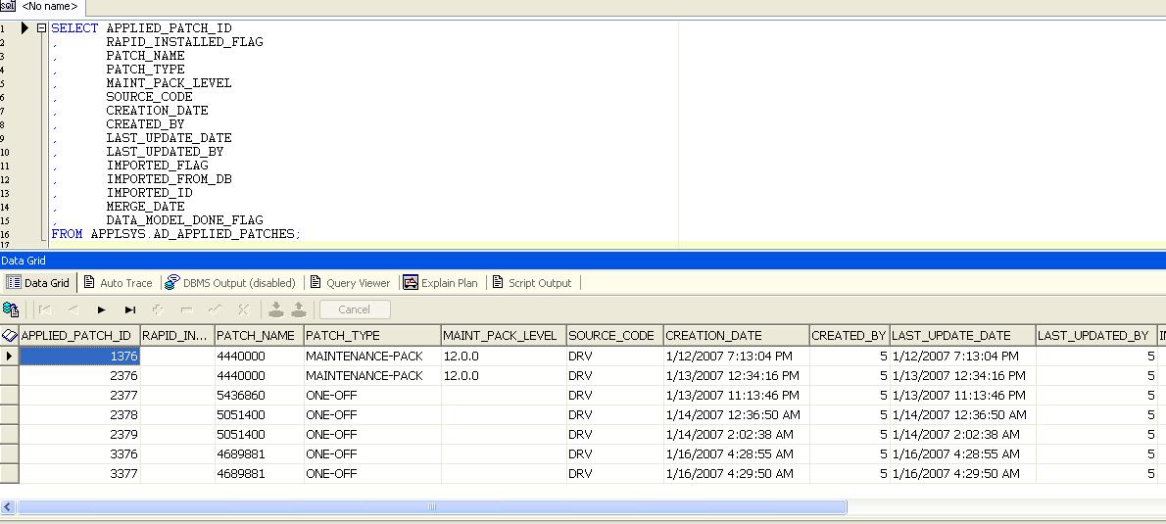Click the Cancel button
Image resolution: width=1166 pixels, height=524 pixels.
click(354, 310)
